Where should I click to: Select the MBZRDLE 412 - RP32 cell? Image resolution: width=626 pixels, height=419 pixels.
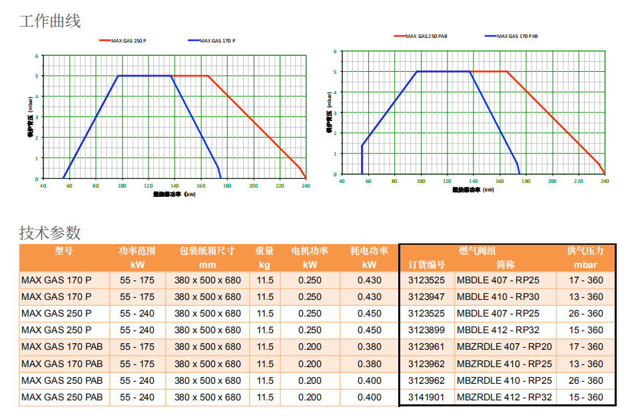point(504,398)
